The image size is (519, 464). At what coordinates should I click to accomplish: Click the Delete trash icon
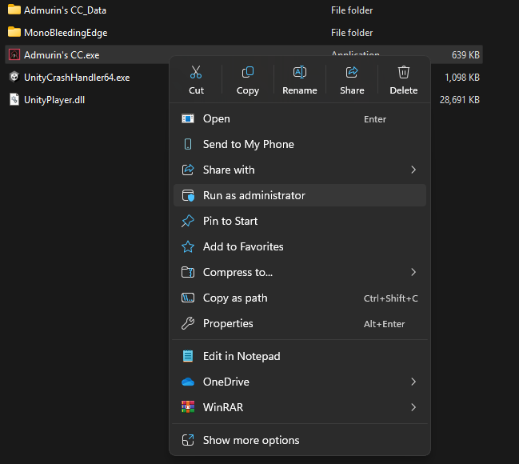tap(404, 73)
